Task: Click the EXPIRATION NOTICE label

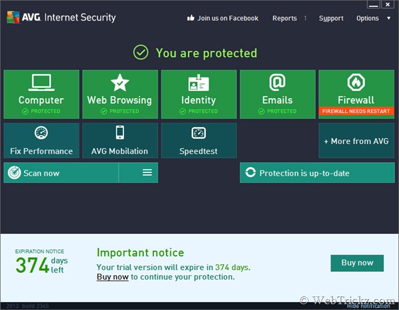Action: (x=39, y=251)
